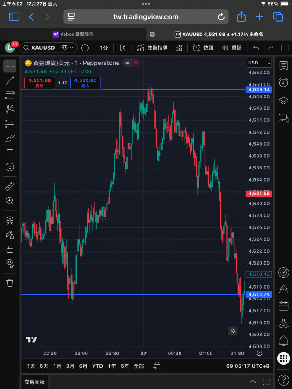Viewport: 292px width, 389px height.
Task: Toggle the indicator wave pill
Action: (x=136, y=63)
